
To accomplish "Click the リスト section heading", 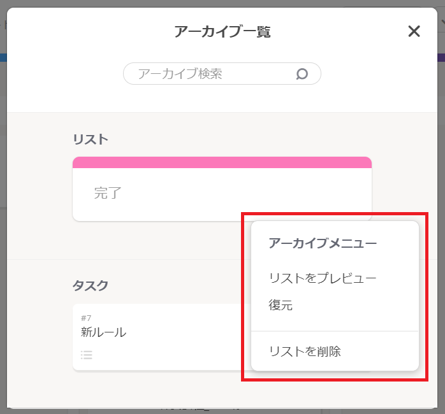I will 91,139.
